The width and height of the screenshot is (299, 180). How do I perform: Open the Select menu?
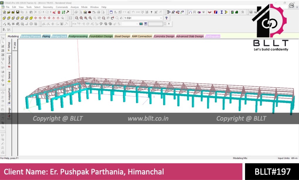point(37,7)
